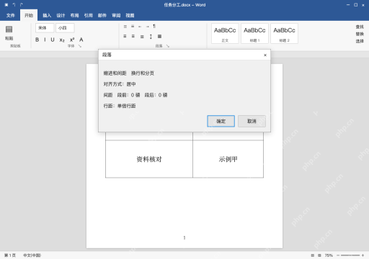369x259 pixels.
Task: Click the 75% zoom level
Action: pyautogui.click(x=329, y=255)
